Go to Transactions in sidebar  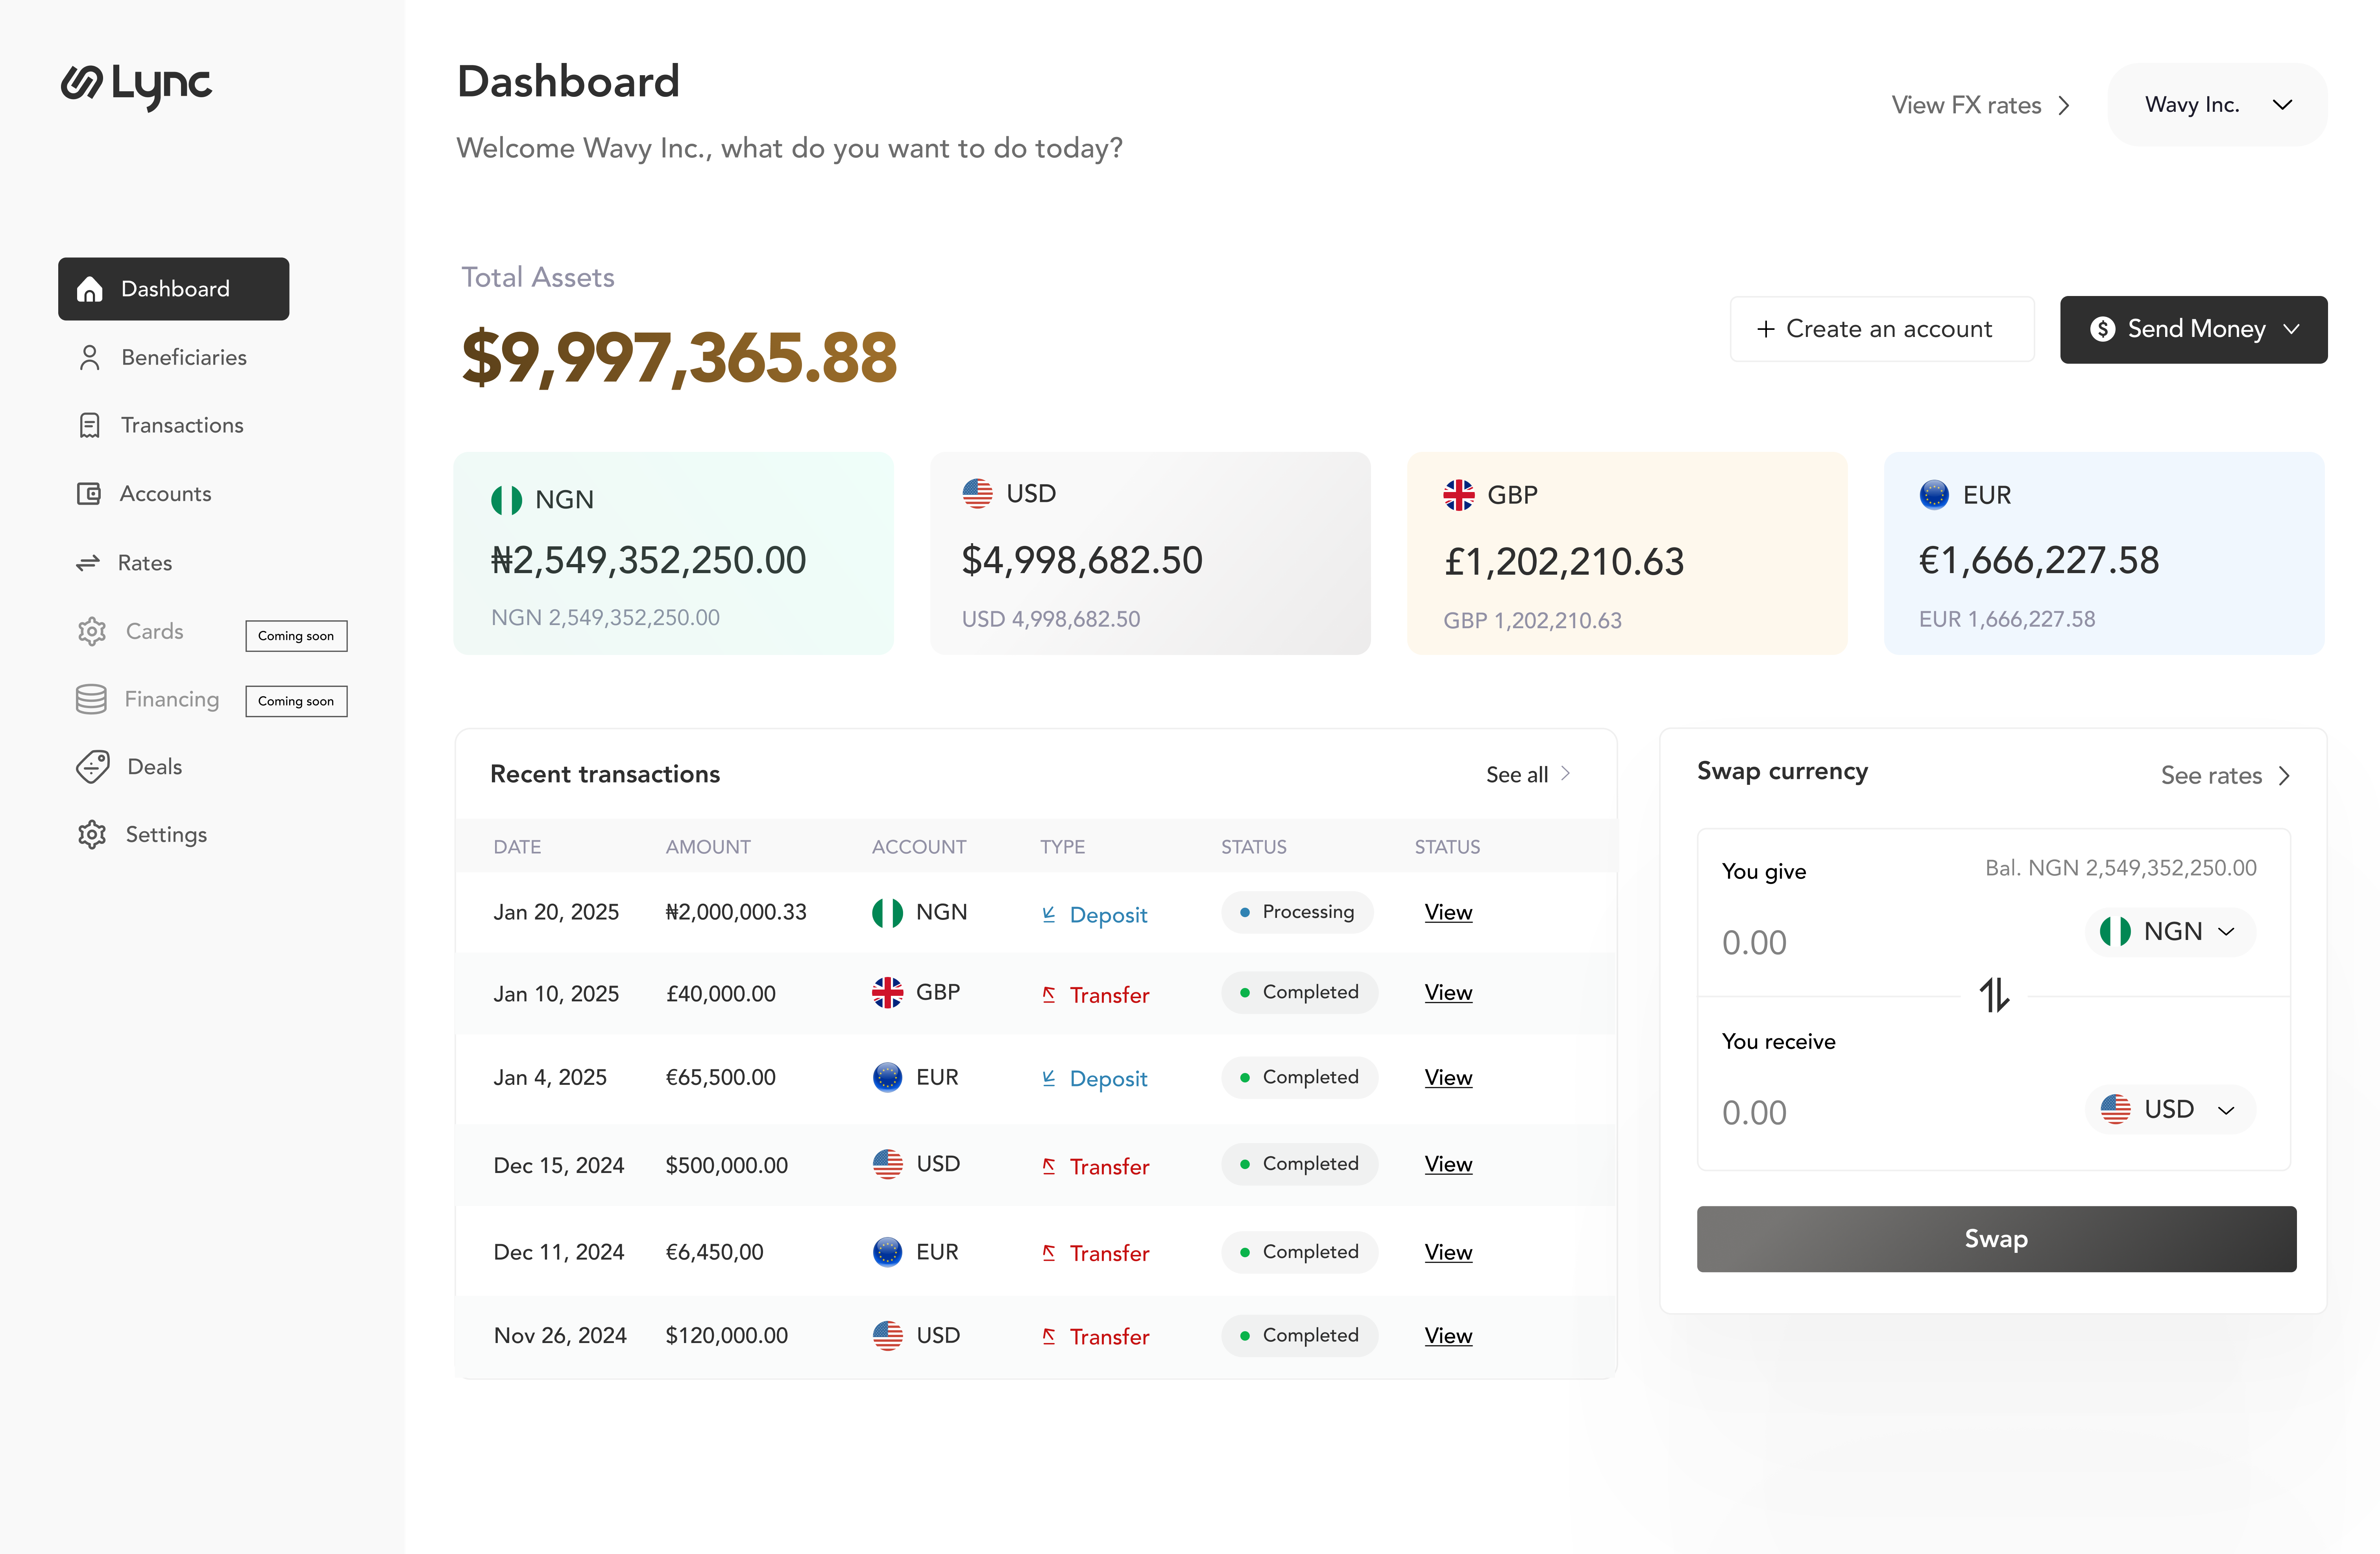click(x=182, y=426)
